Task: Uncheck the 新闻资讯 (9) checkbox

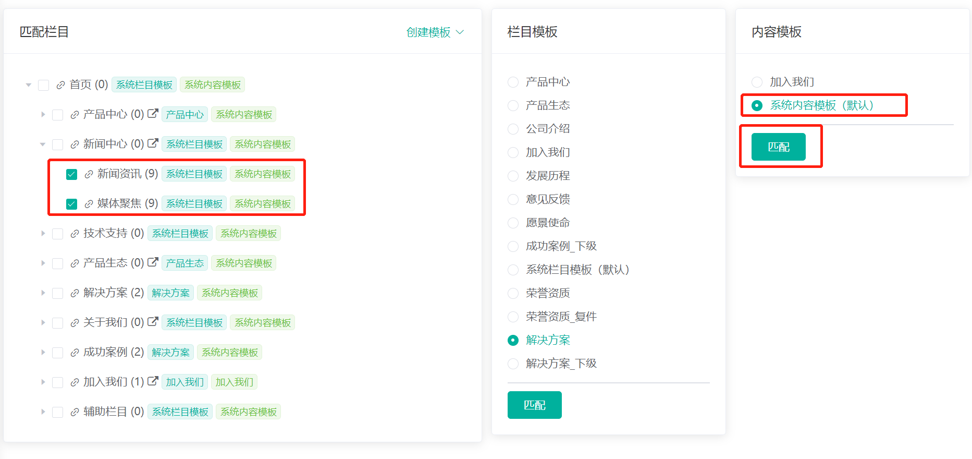Action: pos(72,174)
